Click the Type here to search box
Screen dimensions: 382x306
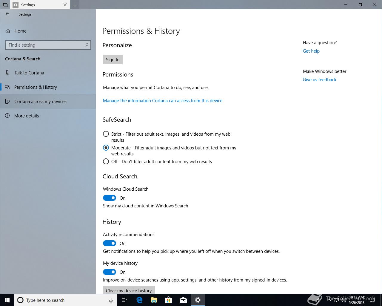(x=66, y=300)
